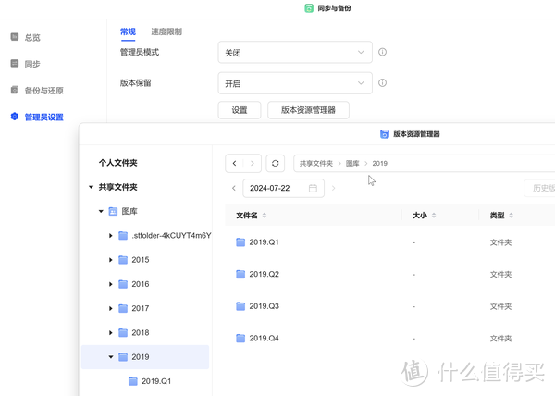The height and width of the screenshot is (396, 555).
Task: Select 个人文件夹 in tree
Action: pyautogui.click(x=118, y=162)
